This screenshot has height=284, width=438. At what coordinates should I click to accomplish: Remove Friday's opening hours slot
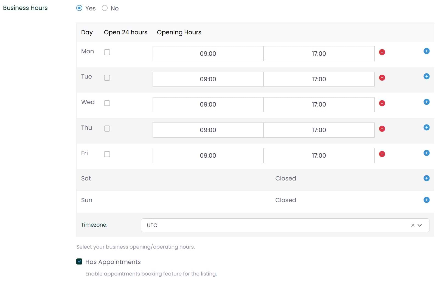[382, 154]
